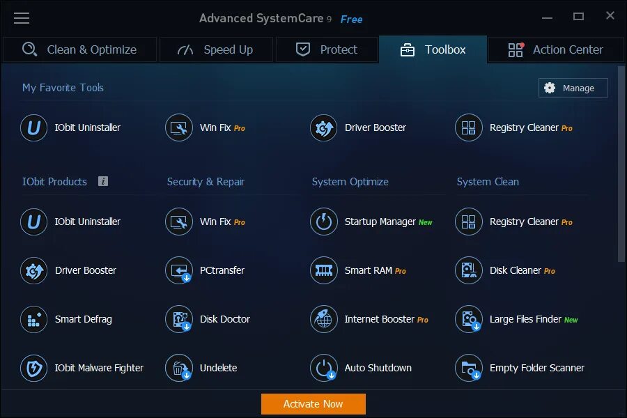Launch Empty Folder Scanner
The height and width of the screenshot is (418, 627).
523,368
